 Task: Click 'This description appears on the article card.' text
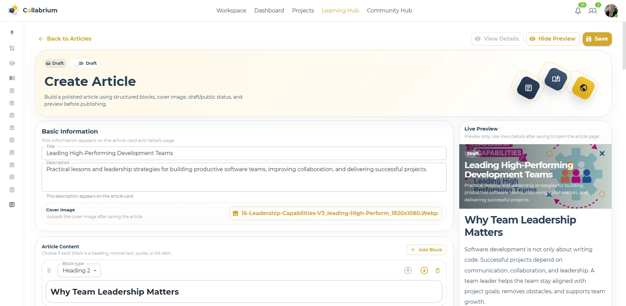click(x=90, y=196)
